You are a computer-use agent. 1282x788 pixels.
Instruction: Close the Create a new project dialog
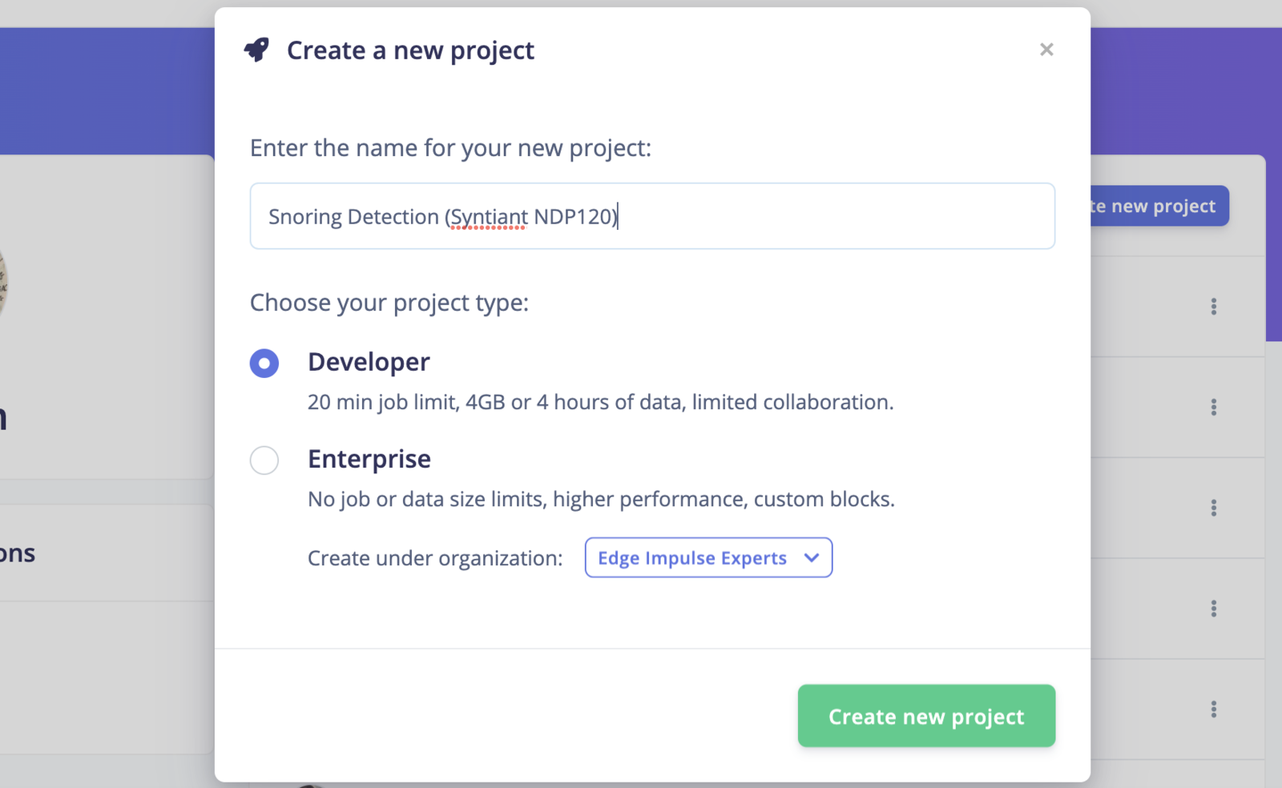pyautogui.click(x=1046, y=50)
